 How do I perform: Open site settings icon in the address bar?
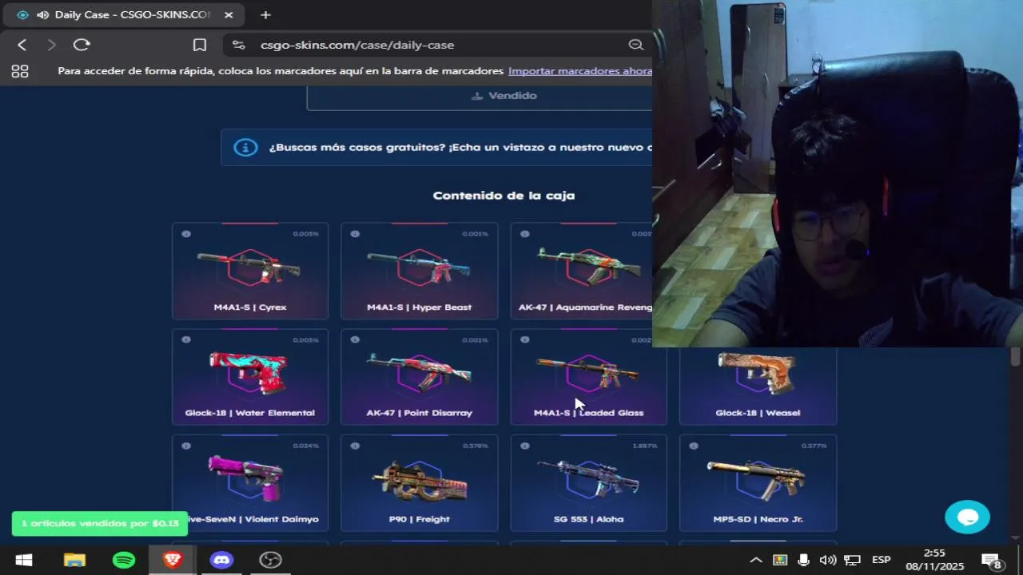[238, 45]
